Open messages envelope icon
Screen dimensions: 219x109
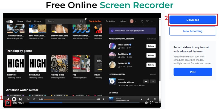[148, 21]
